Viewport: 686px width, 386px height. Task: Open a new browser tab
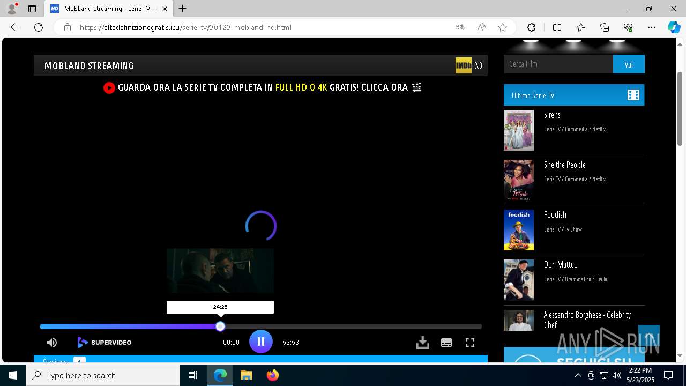(183, 9)
